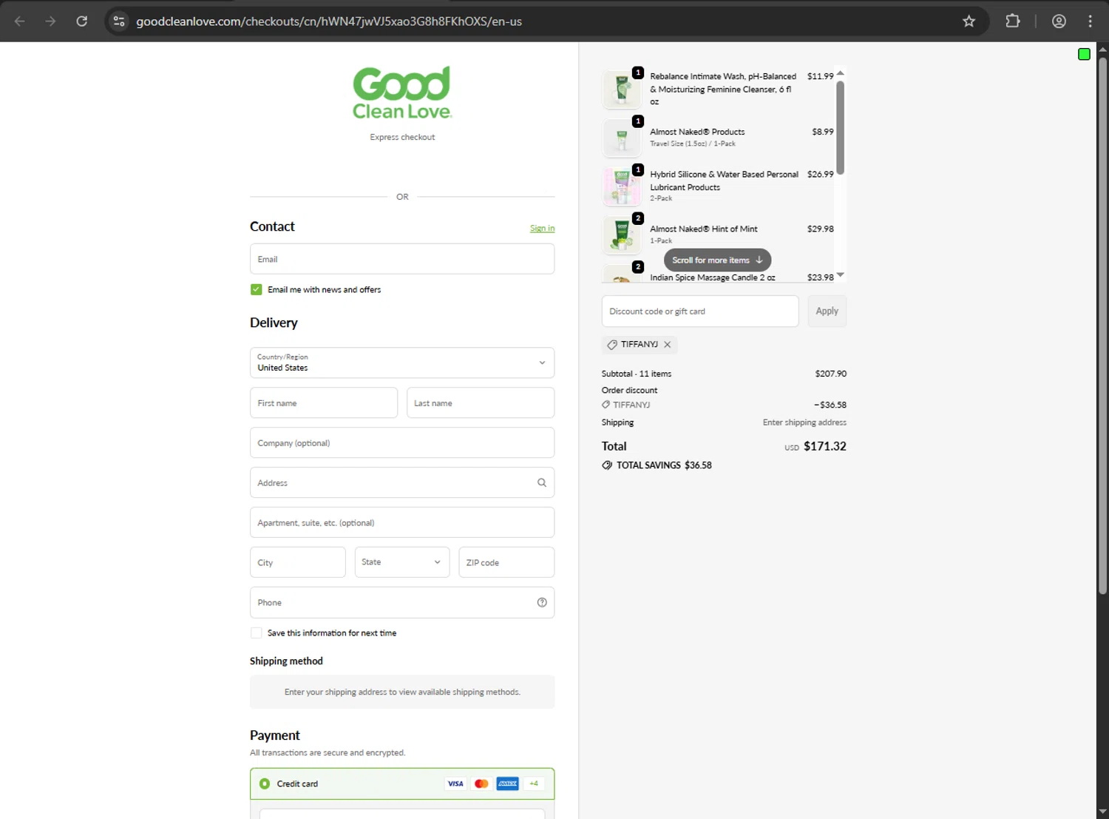Open the browser profile icon
This screenshot has height=819, width=1109.
1059,21
